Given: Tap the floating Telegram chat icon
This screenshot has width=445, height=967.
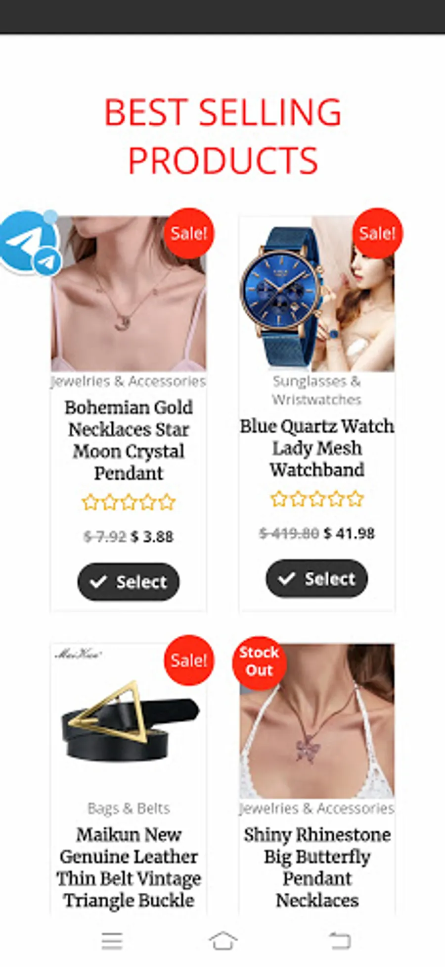Looking at the screenshot, I should pos(30,243).
